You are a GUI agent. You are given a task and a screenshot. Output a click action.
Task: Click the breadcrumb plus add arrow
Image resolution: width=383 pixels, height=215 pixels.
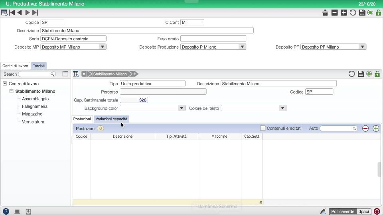(x=135, y=74)
